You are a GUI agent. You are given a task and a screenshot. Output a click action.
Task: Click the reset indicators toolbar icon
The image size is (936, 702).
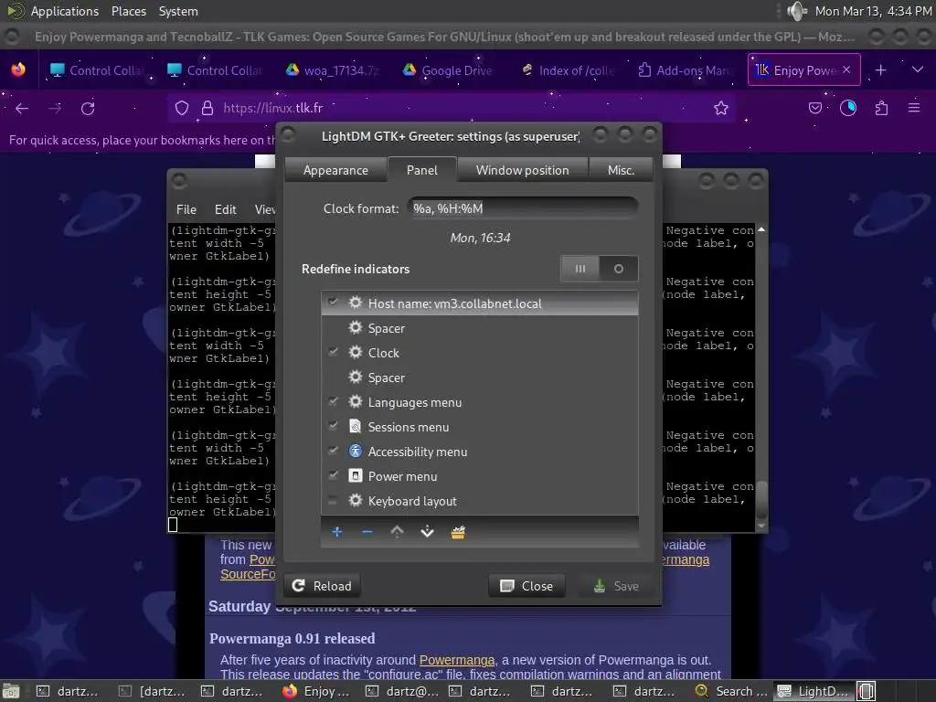click(x=458, y=532)
